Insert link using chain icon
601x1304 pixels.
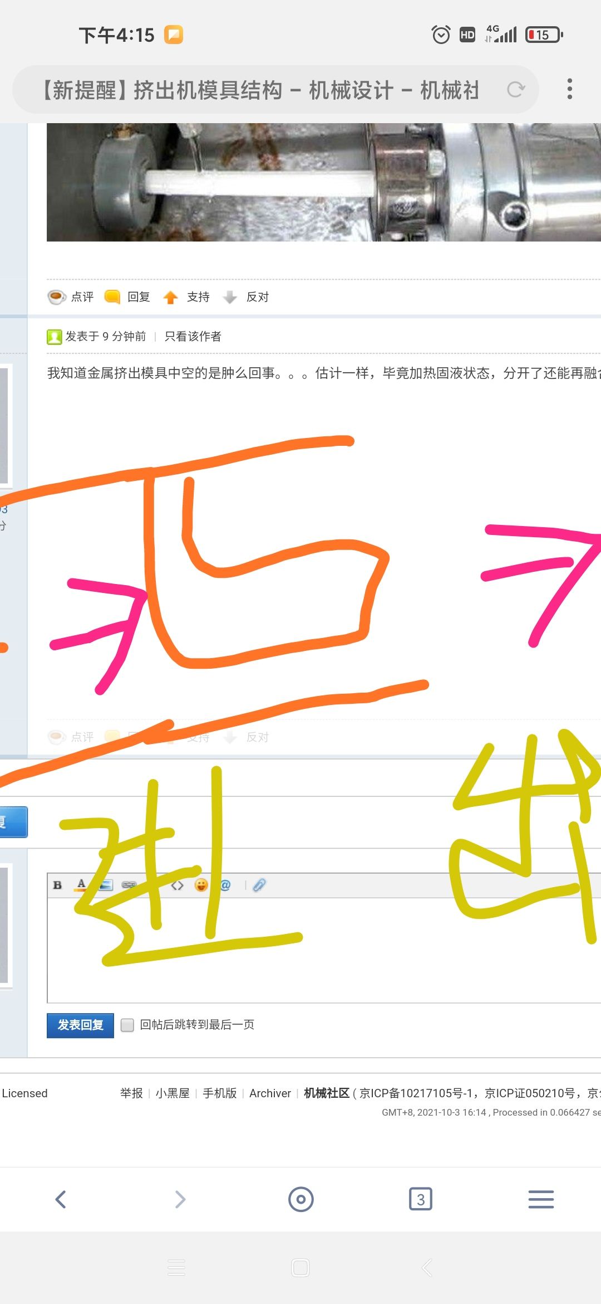pyautogui.click(x=129, y=885)
